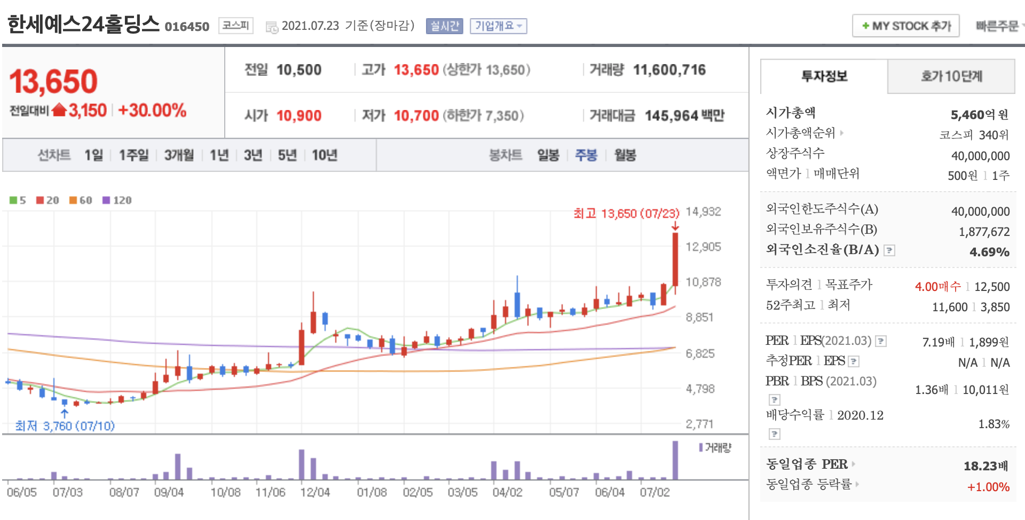The width and height of the screenshot is (1025, 520).
Task: Select the 월봉 candlestick chart
Action: [x=625, y=155]
